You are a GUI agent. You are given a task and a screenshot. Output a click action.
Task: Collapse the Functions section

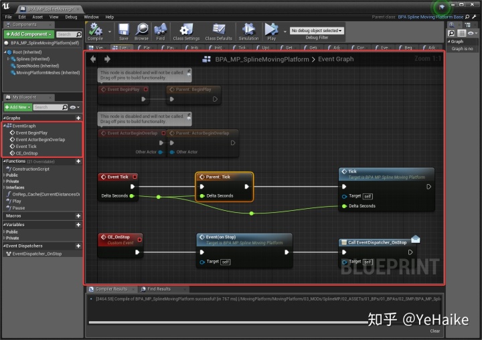pyautogui.click(x=4, y=161)
